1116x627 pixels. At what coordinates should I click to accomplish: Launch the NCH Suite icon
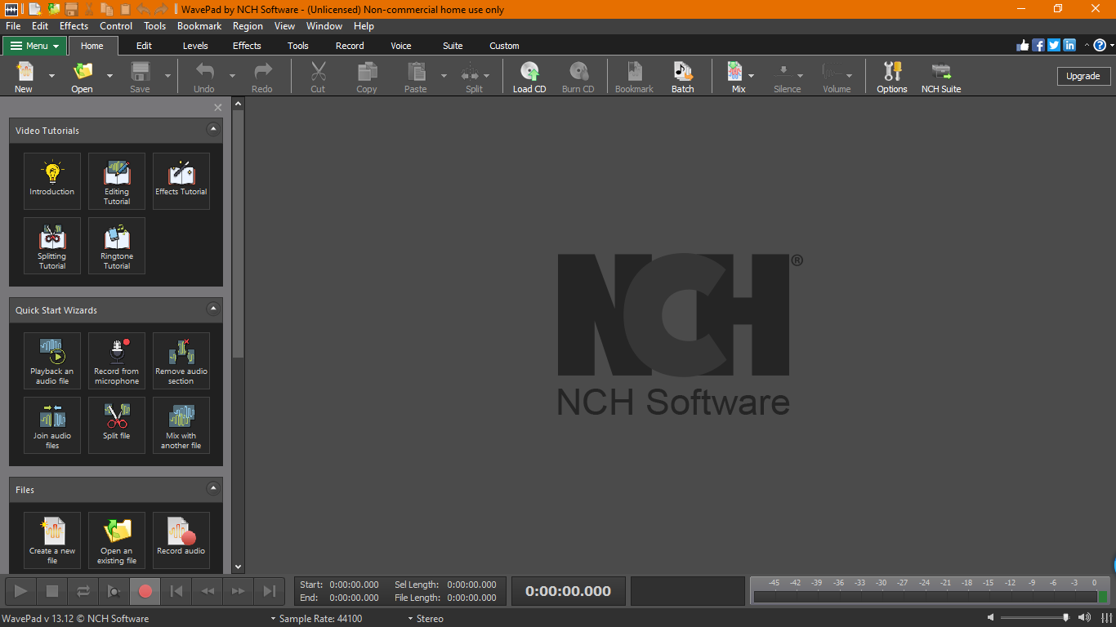[941, 76]
